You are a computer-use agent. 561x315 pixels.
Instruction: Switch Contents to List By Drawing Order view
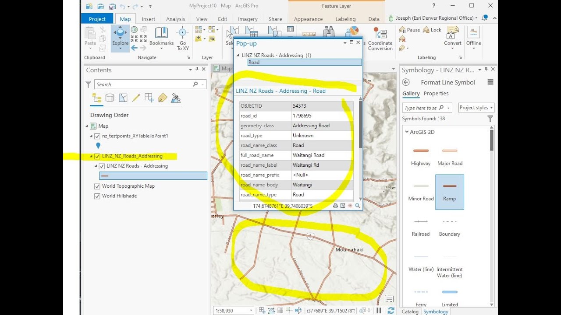tap(96, 98)
